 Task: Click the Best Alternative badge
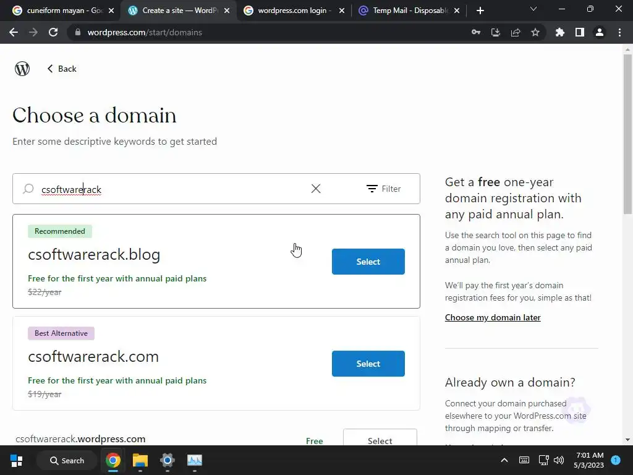coord(61,333)
